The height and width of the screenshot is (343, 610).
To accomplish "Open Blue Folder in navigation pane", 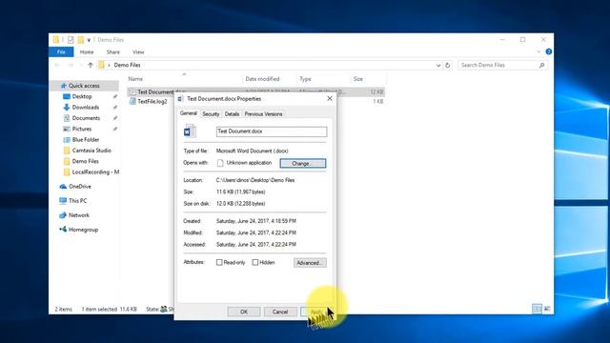I will tap(86, 140).
